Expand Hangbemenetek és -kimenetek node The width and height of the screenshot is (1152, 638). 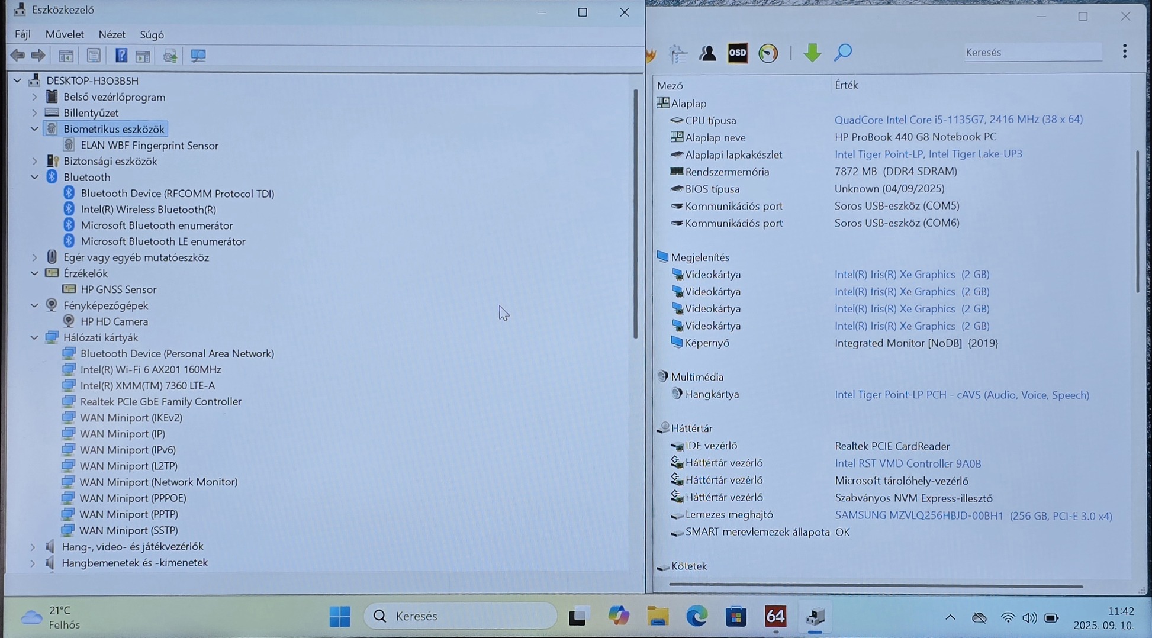[33, 563]
